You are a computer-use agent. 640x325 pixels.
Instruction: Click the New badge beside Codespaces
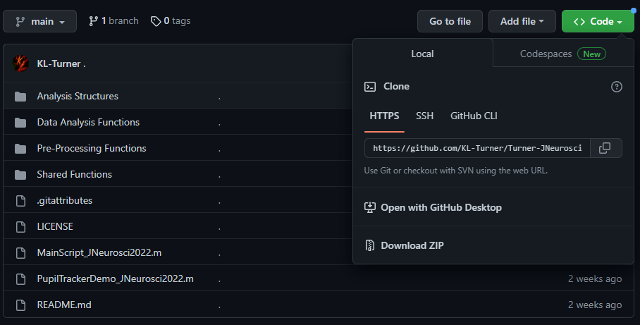pos(591,54)
